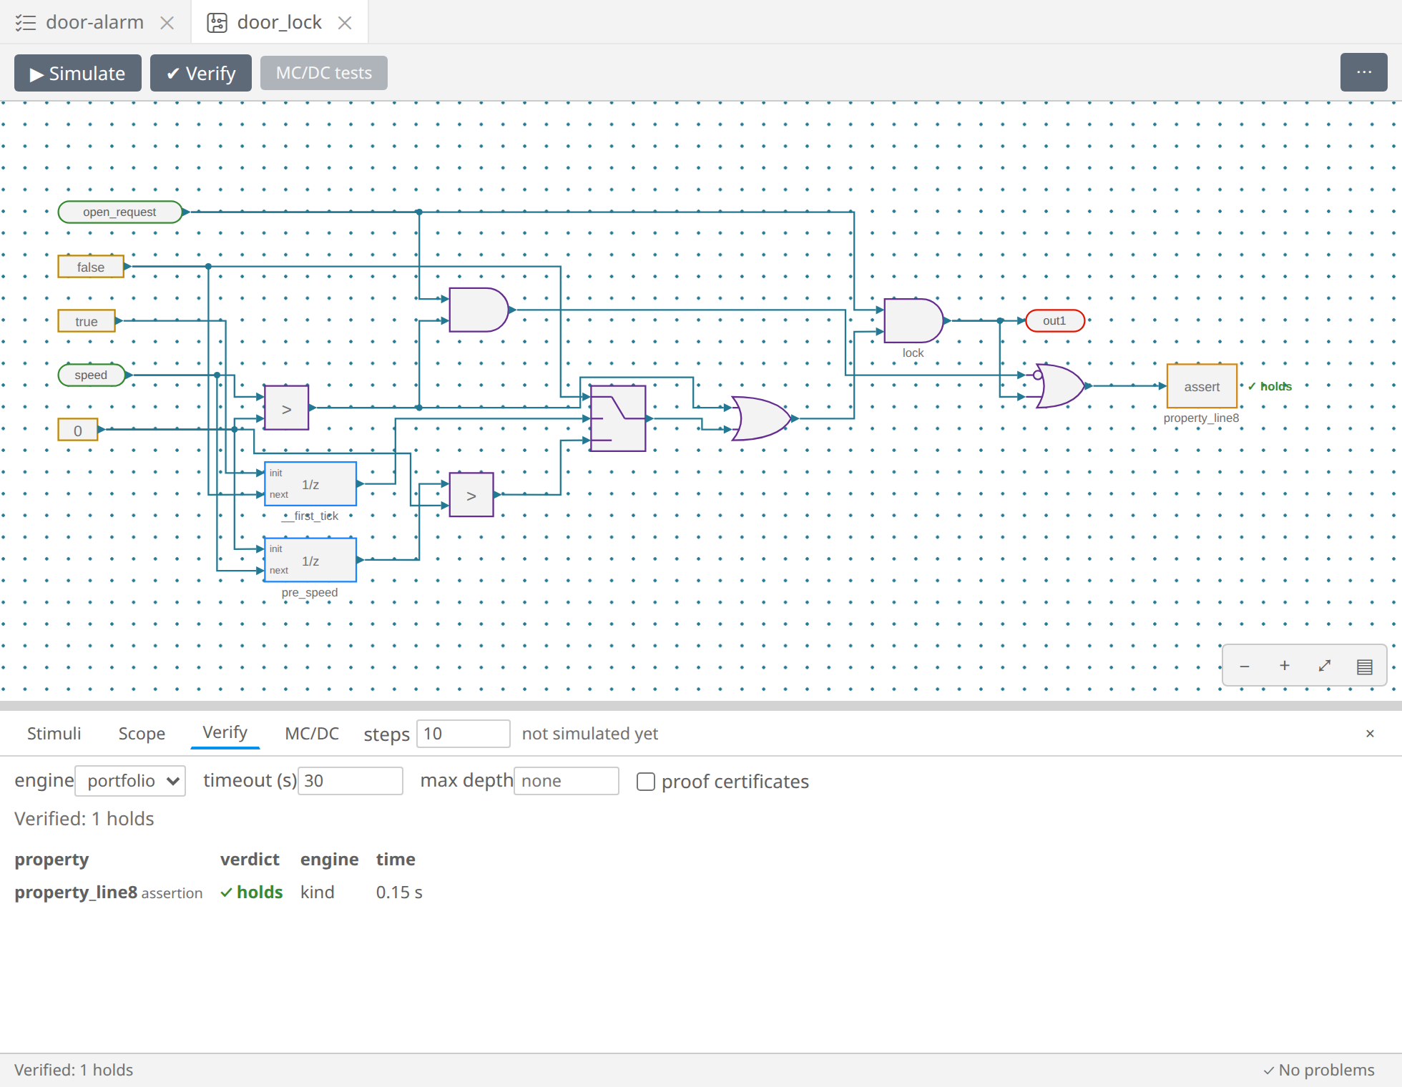Click the MC/DC tests button
The width and height of the screenshot is (1402, 1087).
pos(324,73)
